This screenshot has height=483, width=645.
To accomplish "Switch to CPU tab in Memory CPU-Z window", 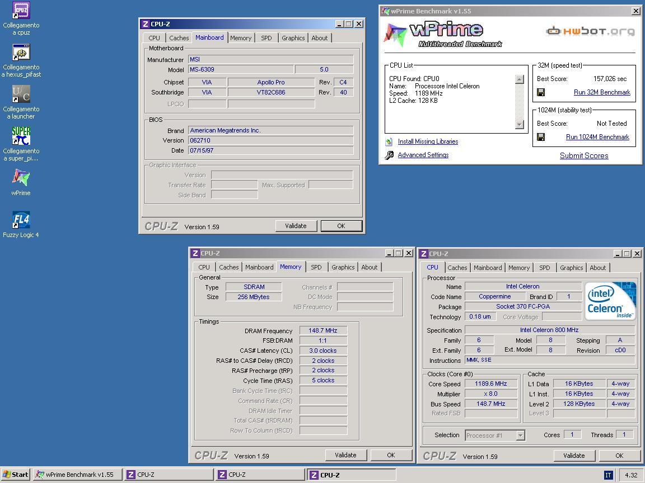I will coord(204,267).
